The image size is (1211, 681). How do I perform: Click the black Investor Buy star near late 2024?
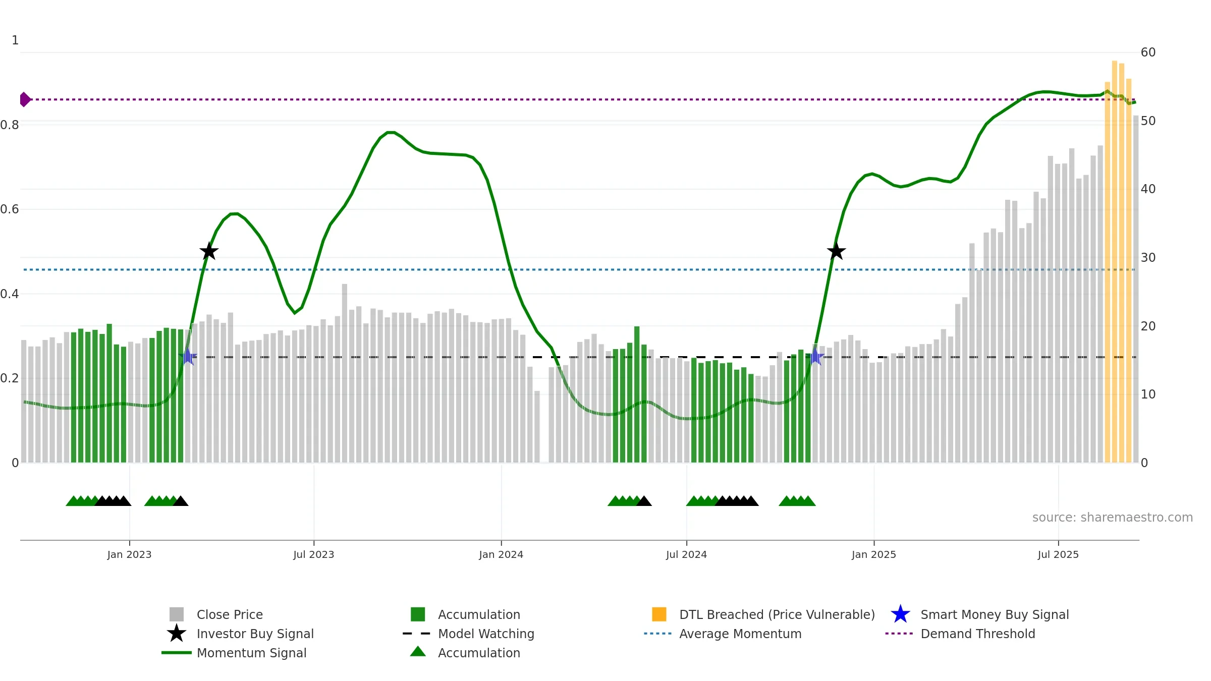[x=836, y=251]
